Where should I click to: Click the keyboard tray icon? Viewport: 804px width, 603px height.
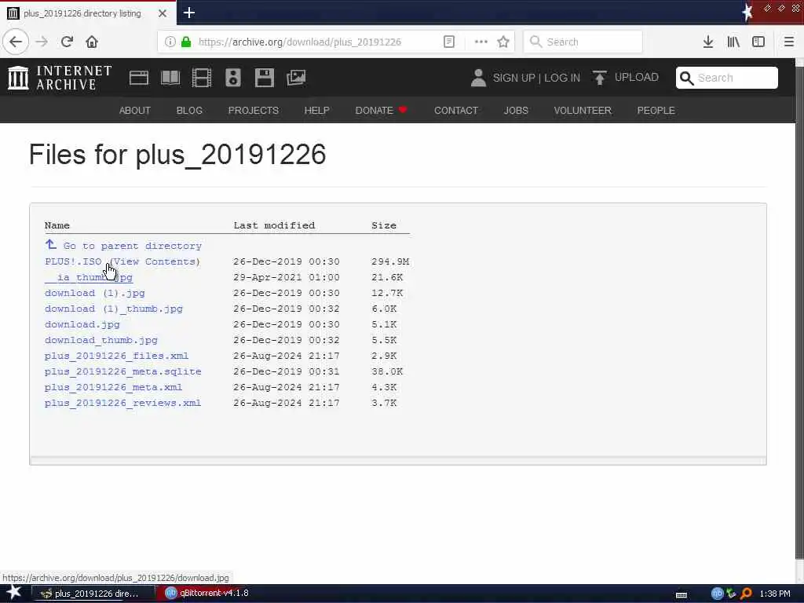point(682,595)
